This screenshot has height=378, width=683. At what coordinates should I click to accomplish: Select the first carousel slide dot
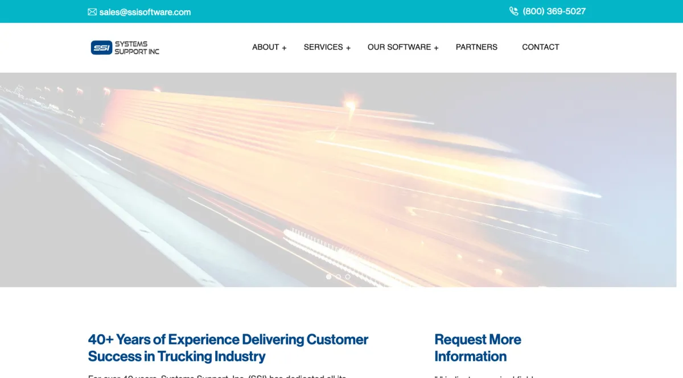click(x=328, y=277)
